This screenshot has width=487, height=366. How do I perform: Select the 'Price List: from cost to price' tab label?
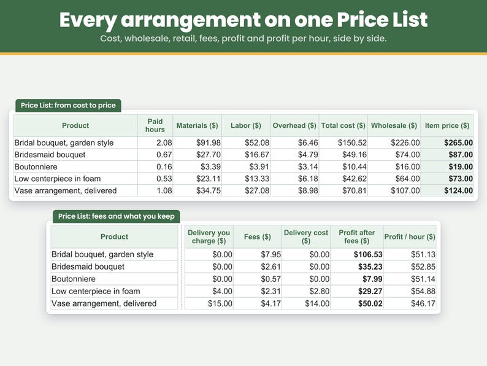[68, 106]
